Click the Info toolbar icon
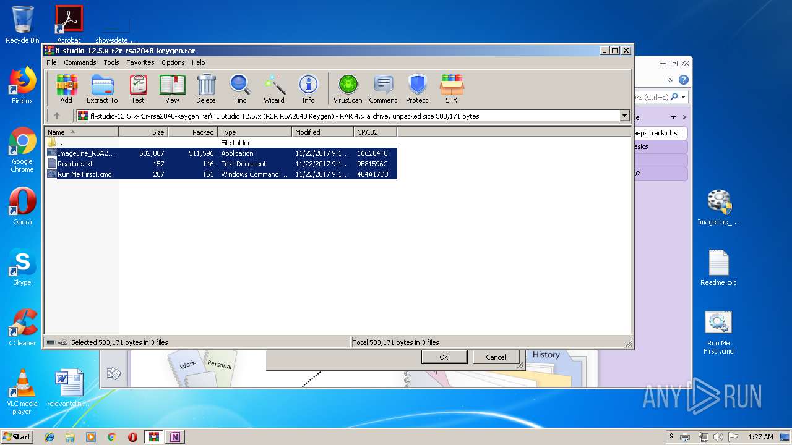The image size is (792, 445). point(308,88)
